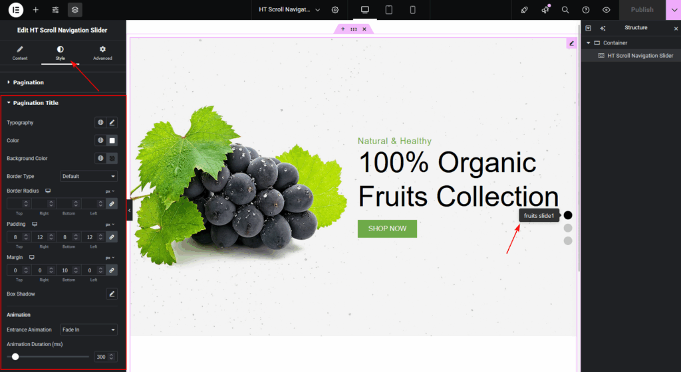Click the SHOP NOW button

(x=387, y=229)
